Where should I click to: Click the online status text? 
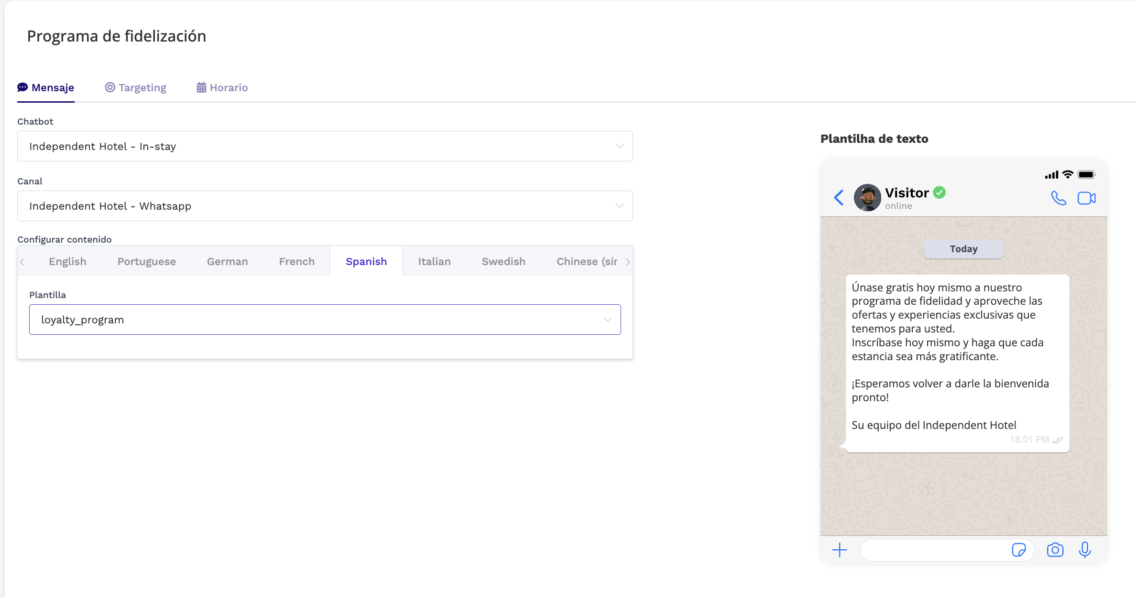click(898, 206)
